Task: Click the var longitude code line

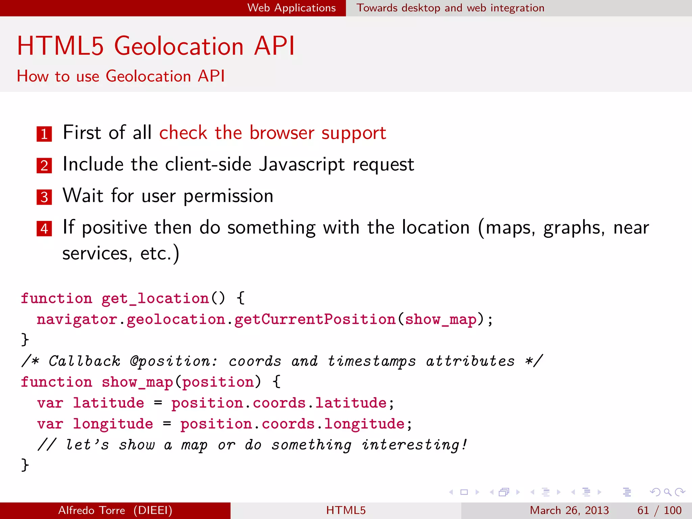Action: coord(225,424)
